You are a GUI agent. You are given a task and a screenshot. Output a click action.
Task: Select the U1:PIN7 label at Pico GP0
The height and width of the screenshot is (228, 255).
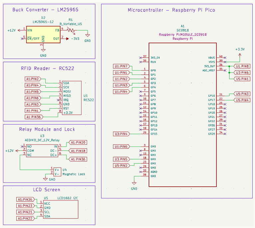pyautogui.click(x=121, y=66)
